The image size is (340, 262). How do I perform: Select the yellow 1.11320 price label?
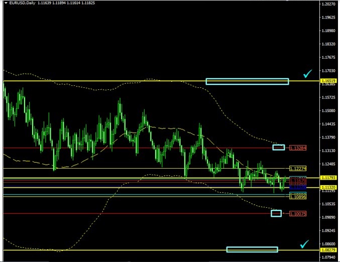(x=329, y=187)
